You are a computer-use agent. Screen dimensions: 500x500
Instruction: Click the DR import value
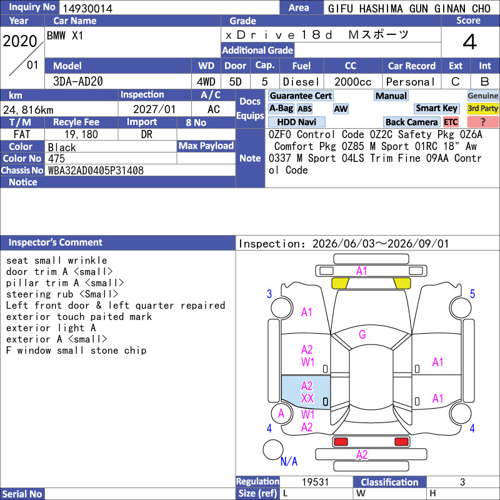click(x=147, y=134)
